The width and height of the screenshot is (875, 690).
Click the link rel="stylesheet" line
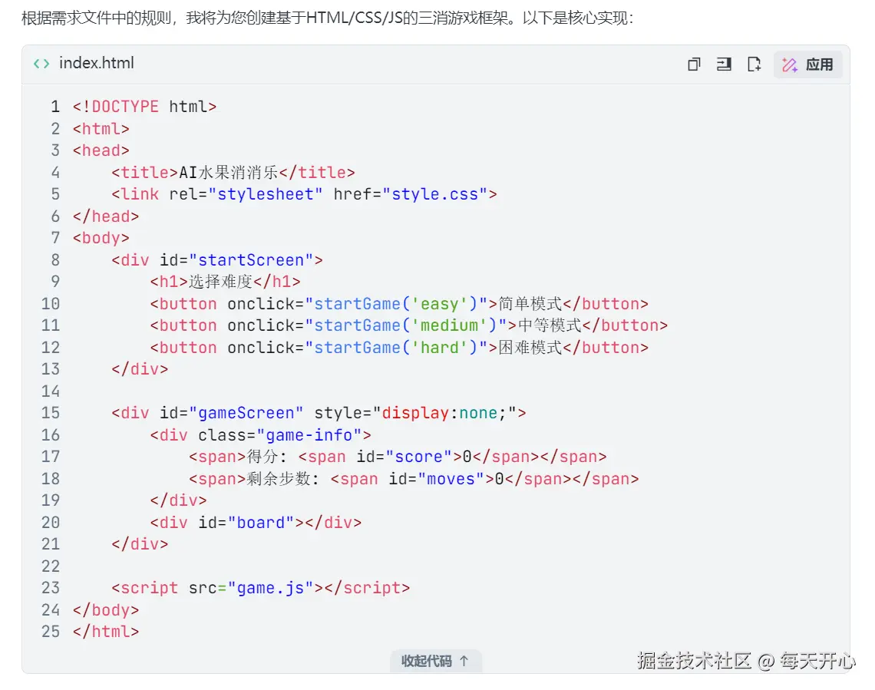[304, 194]
